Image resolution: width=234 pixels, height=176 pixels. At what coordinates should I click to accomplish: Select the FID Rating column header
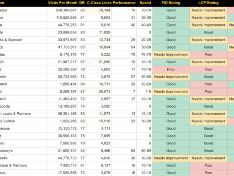coord(171,3)
